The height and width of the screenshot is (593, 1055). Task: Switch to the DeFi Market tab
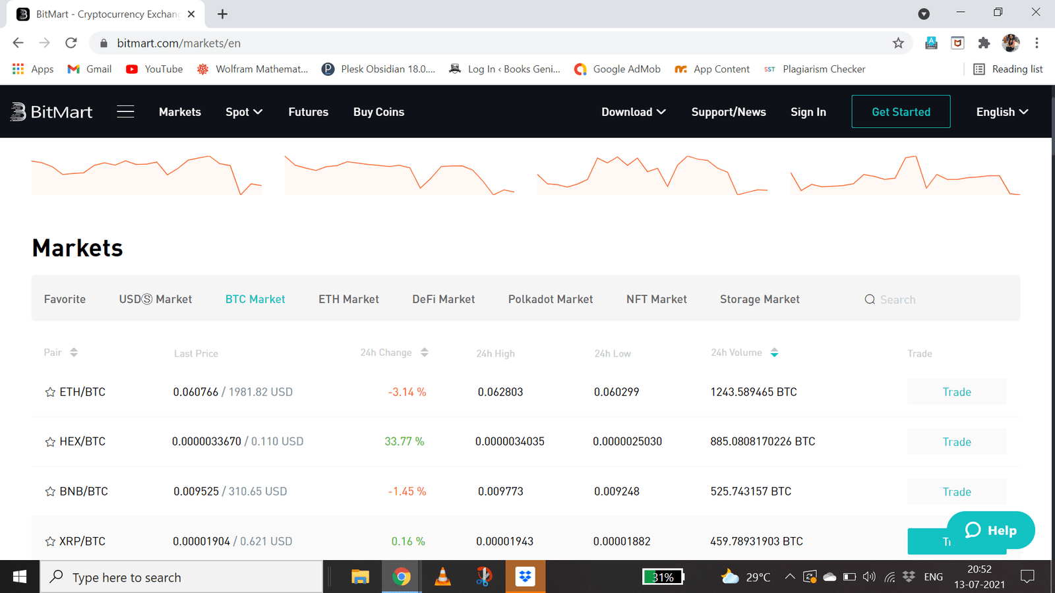click(x=444, y=299)
